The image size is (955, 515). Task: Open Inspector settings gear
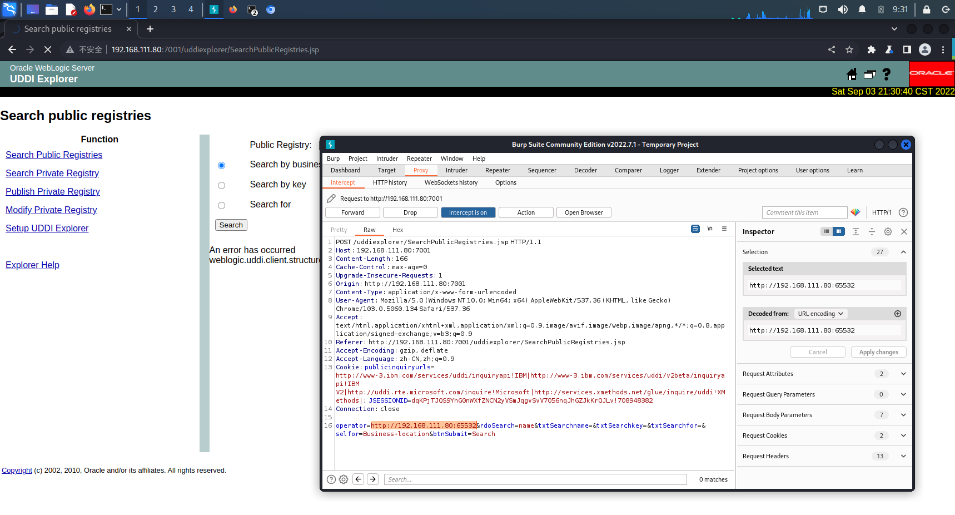[x=888, y=232]
